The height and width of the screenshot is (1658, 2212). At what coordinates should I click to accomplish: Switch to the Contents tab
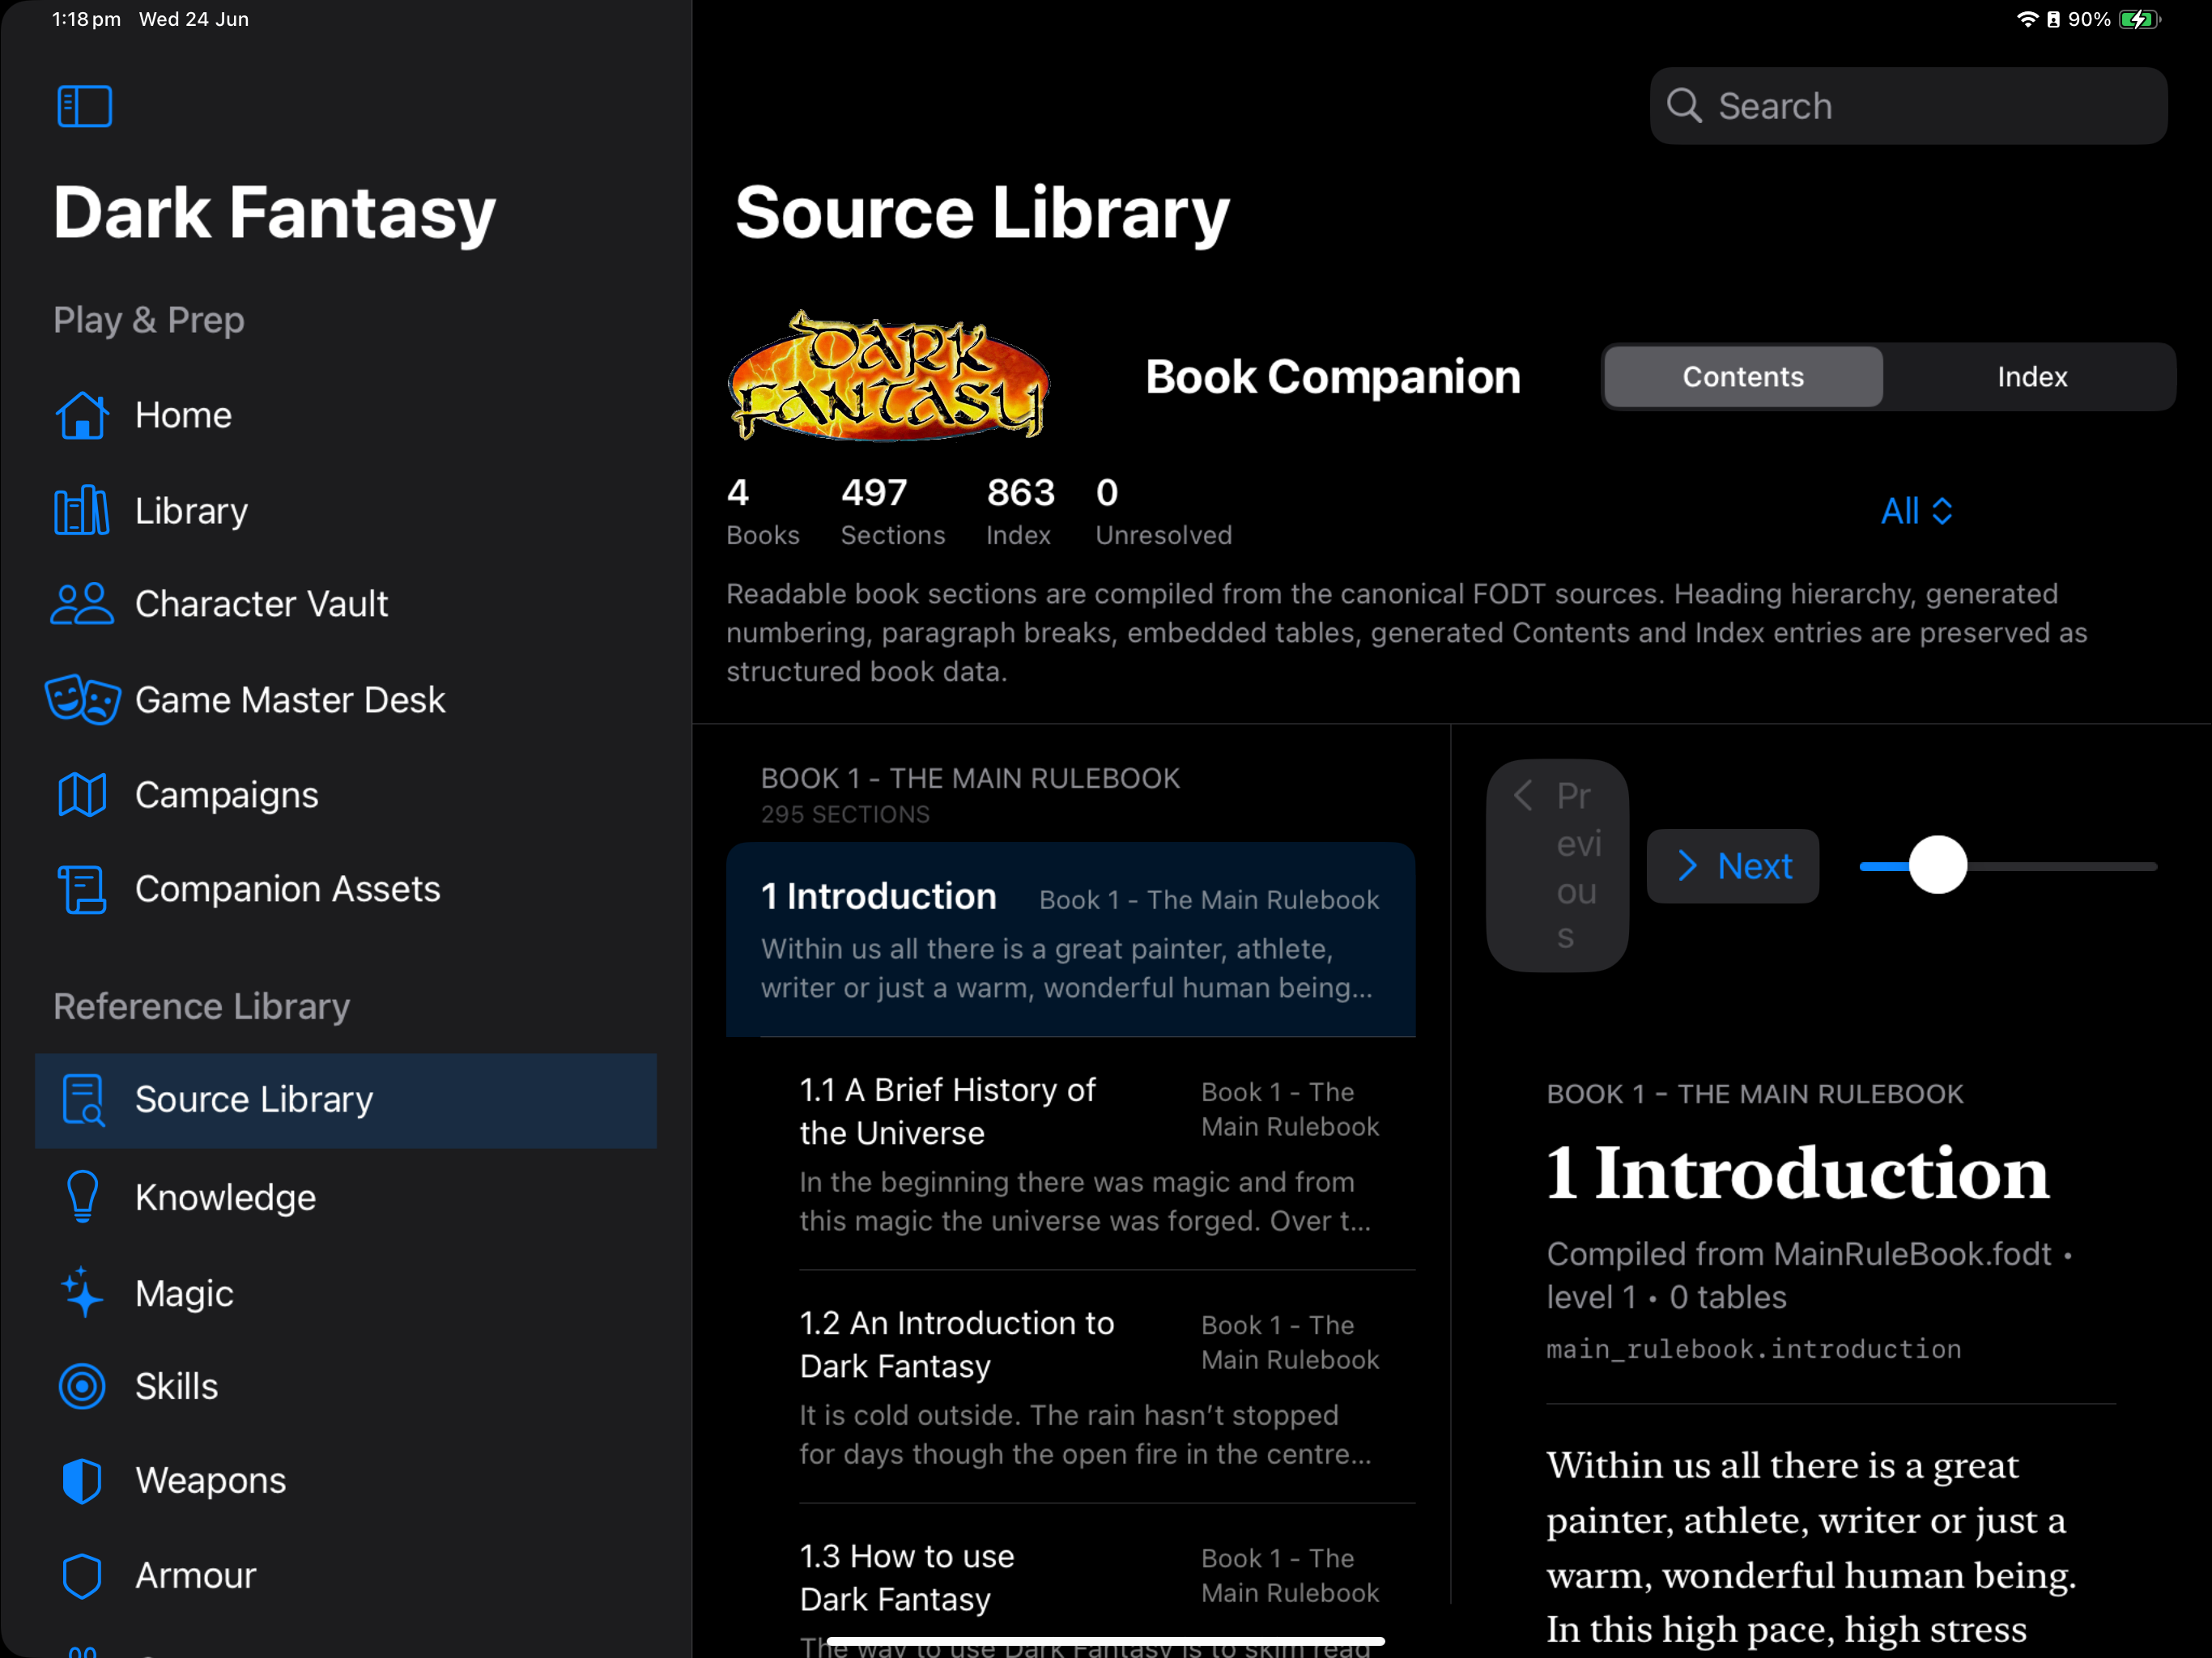tap(1743, 377)
